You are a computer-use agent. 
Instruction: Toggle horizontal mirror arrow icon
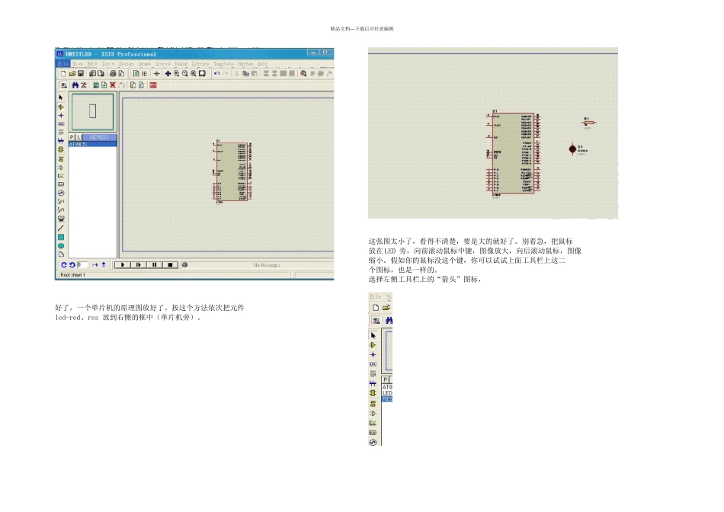click(x=95, y=265)
